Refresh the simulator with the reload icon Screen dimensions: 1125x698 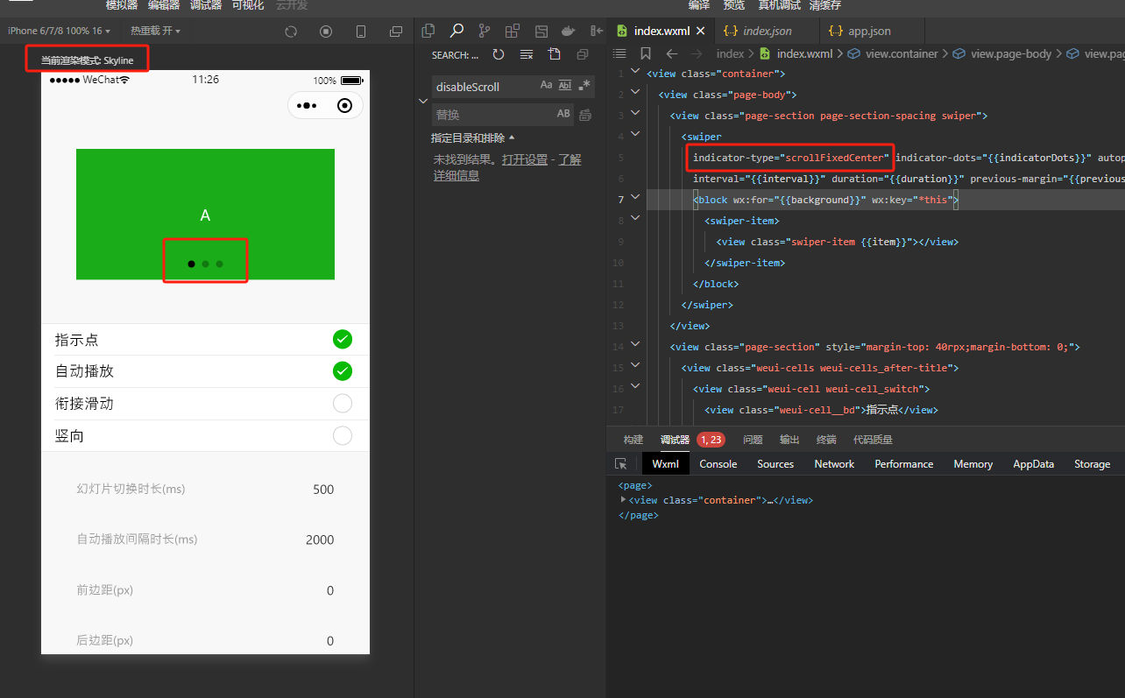[x=291, y=32]
